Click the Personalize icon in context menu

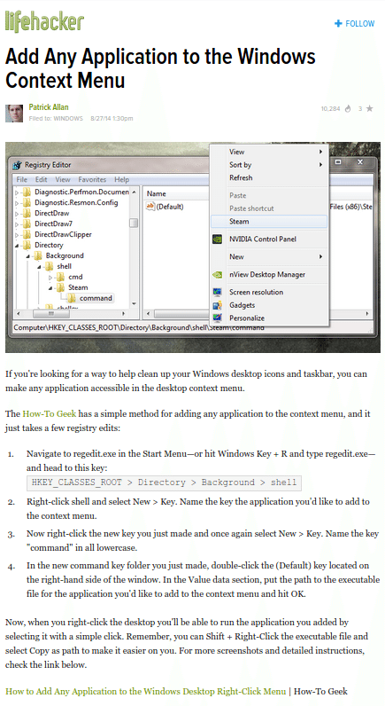(x=217, y=318)
